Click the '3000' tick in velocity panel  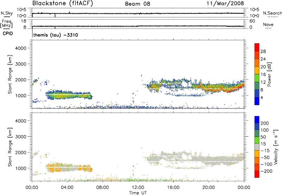20,137
